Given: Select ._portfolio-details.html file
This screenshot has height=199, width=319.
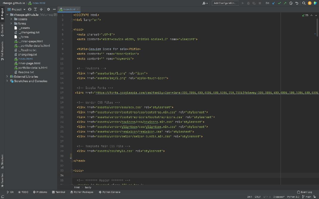Looking at the screenshot, I should click(32, 46).
